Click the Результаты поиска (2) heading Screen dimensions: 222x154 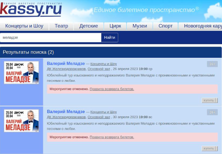[x=28, y=52]
